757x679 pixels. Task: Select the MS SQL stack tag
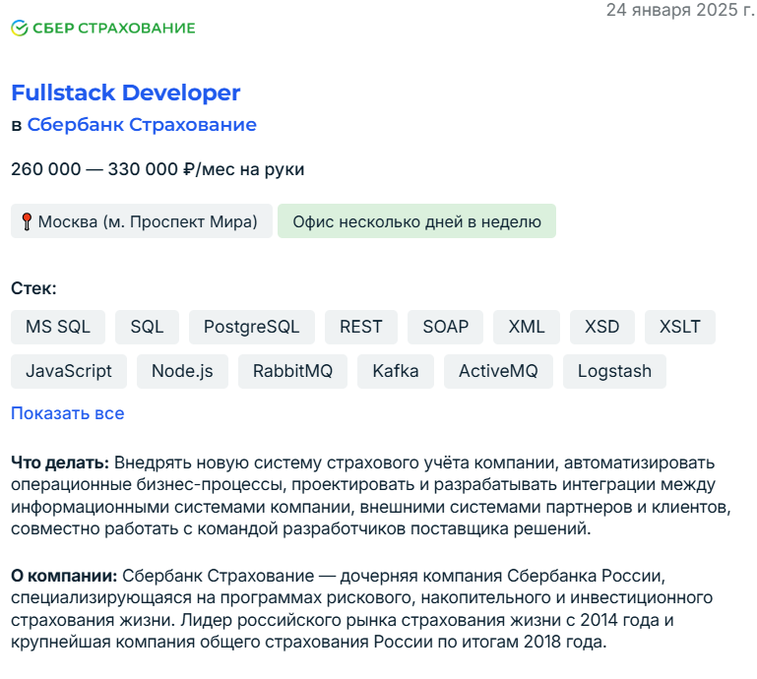(x=58, y=327)
